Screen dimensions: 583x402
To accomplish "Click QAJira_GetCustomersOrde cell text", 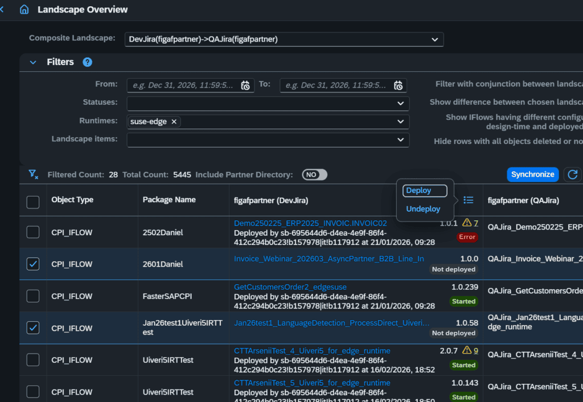I will (535, 291).
